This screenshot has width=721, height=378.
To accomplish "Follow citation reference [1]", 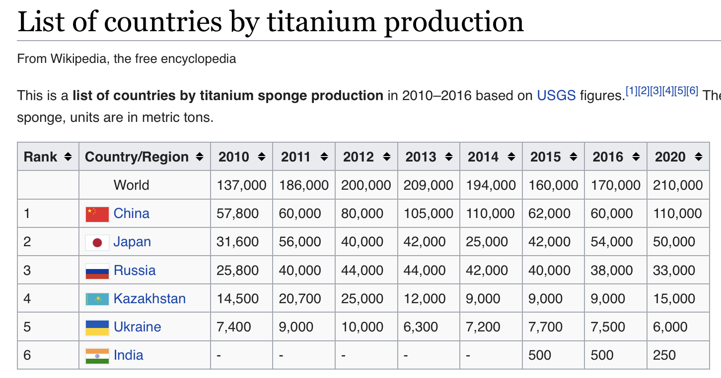I will coord(631,91).
